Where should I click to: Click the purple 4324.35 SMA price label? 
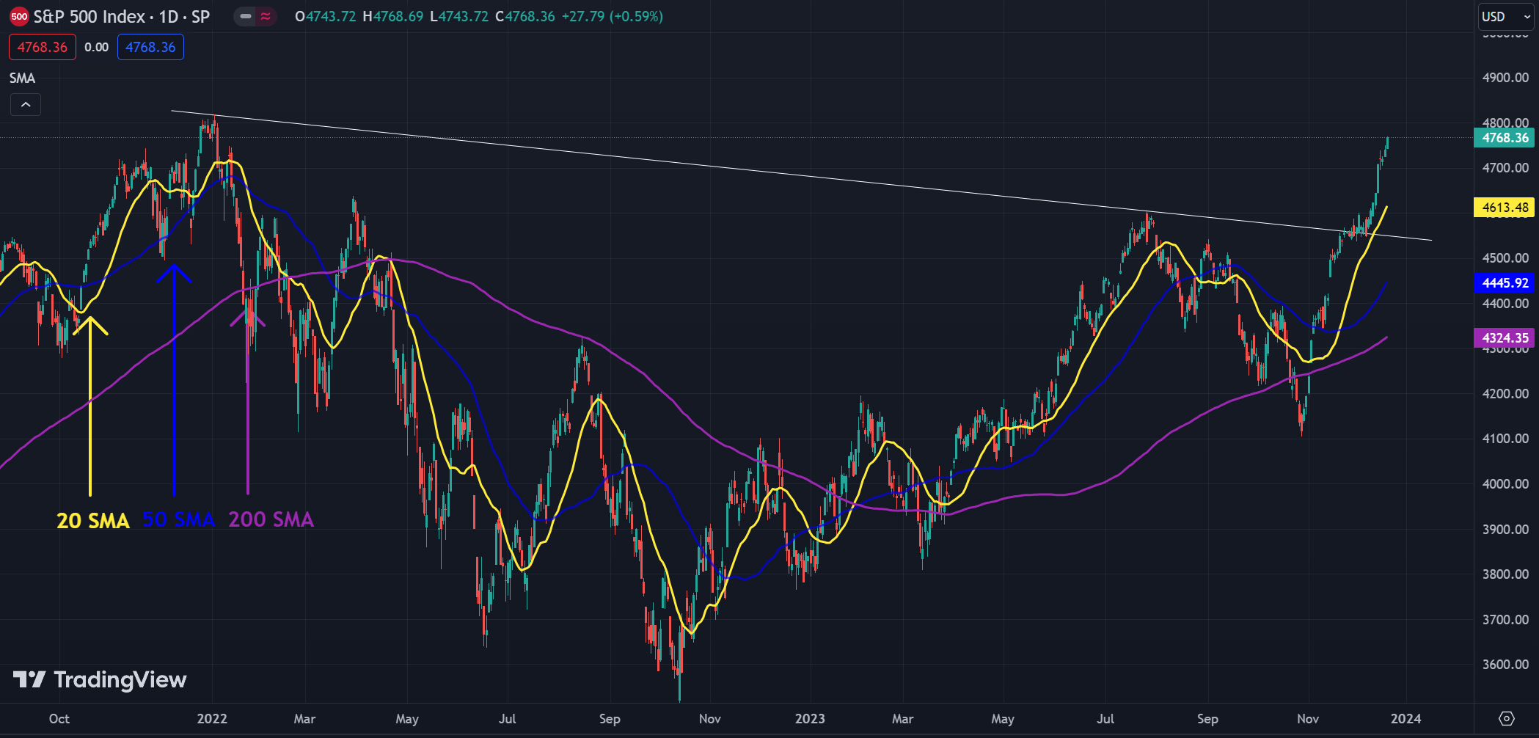pos(1504,337)
